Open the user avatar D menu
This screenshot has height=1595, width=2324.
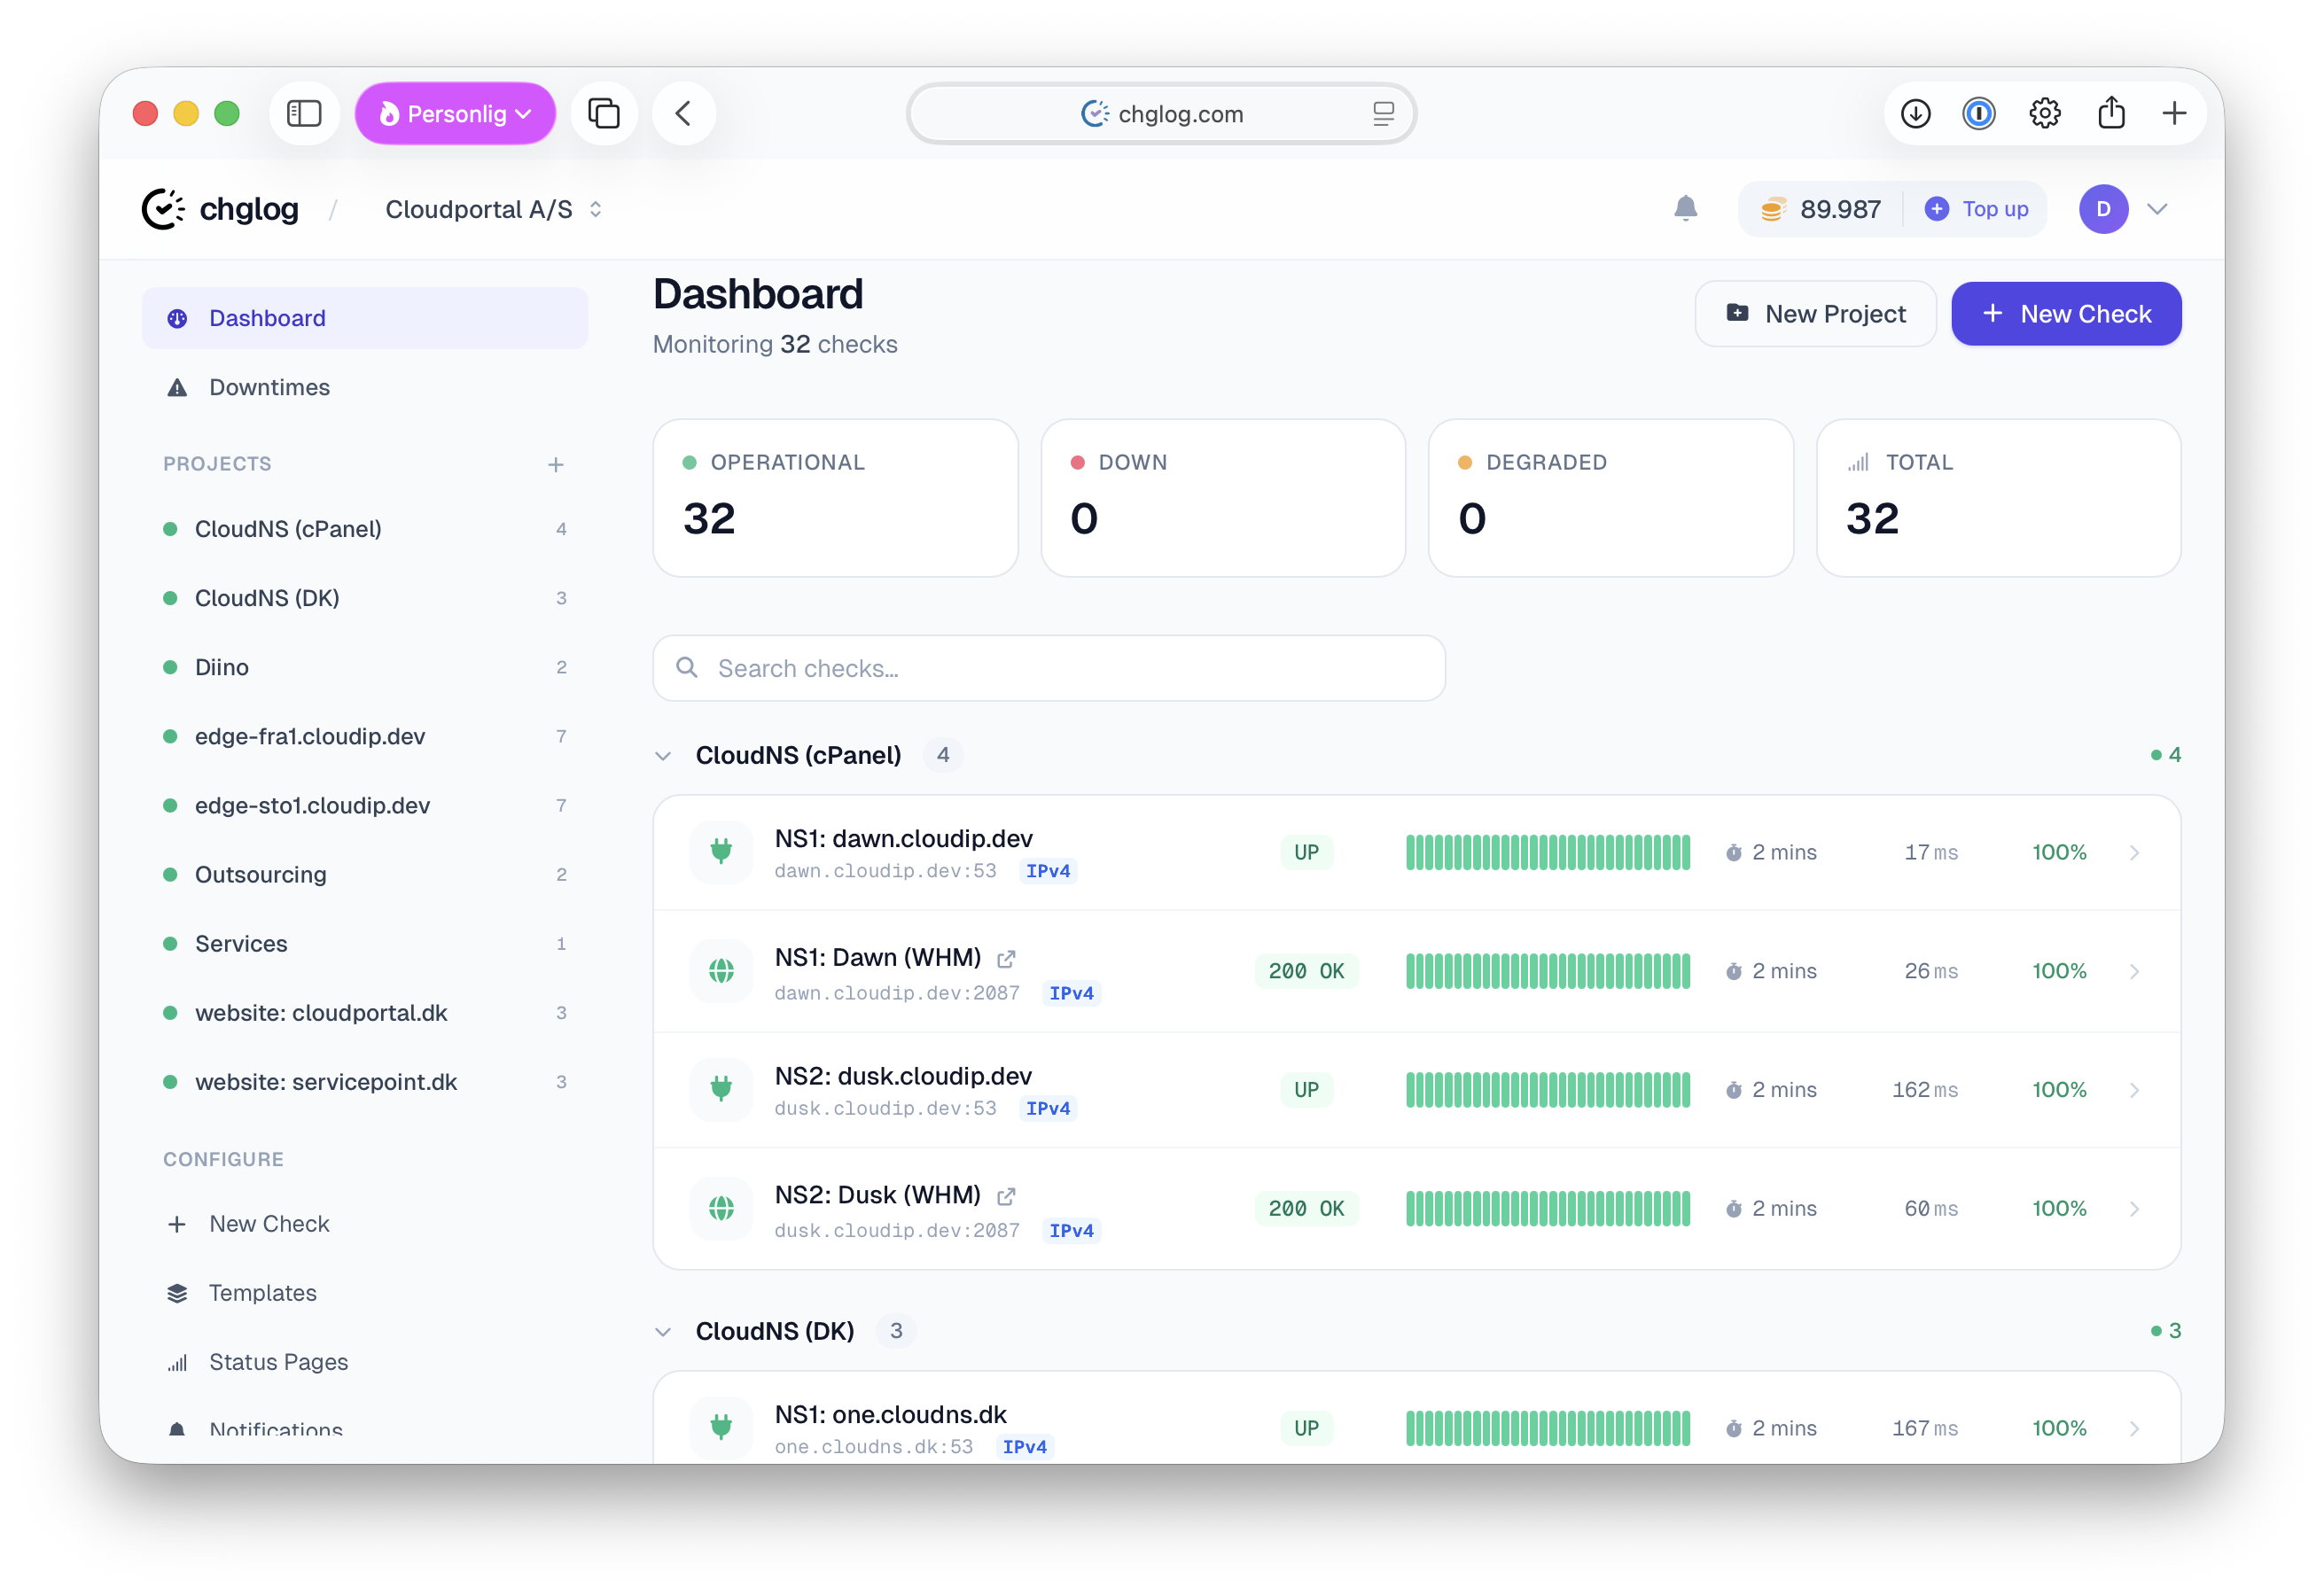[2103, 209]
